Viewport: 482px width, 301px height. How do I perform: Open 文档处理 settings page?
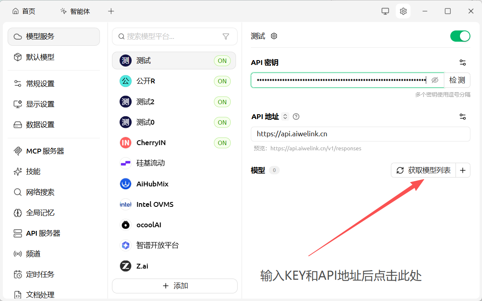click(54, 295)
